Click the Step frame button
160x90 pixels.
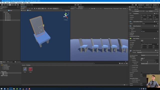(81, 5)
